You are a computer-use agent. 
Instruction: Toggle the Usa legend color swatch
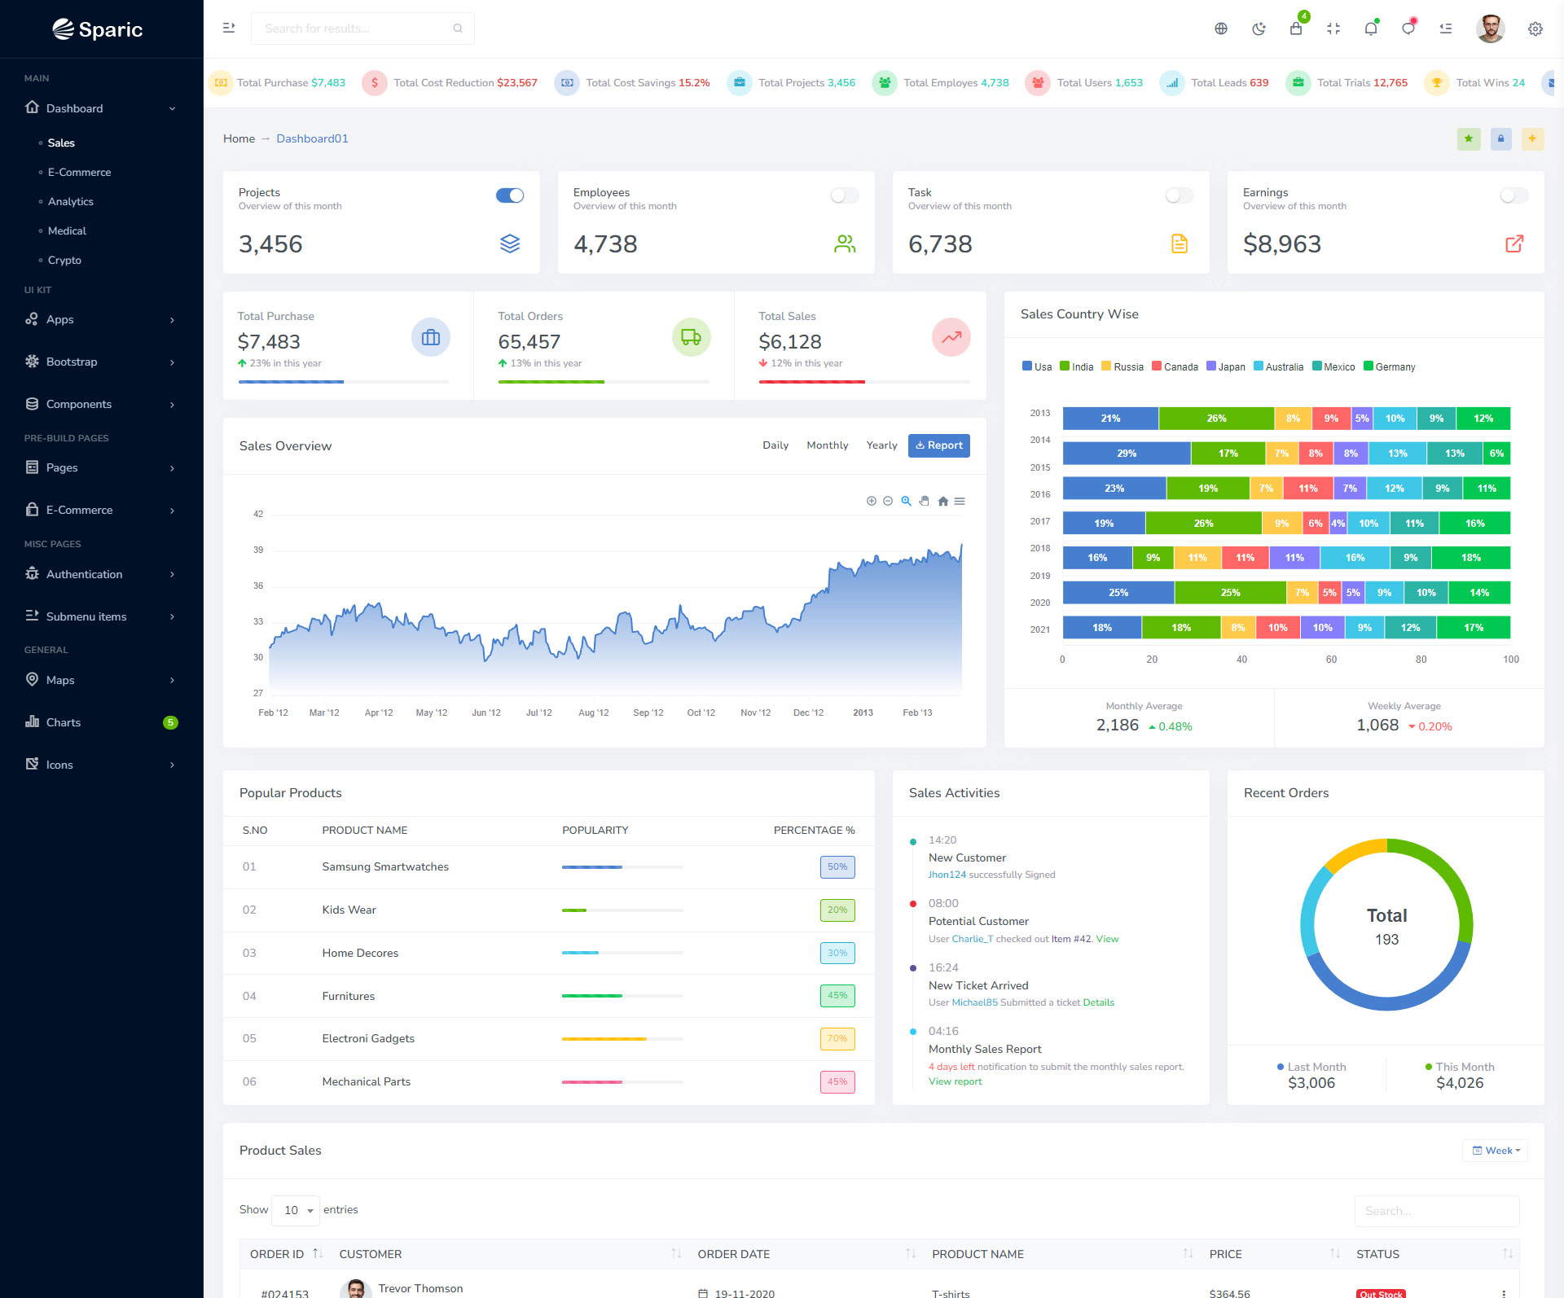click(x=1027, y=366)
